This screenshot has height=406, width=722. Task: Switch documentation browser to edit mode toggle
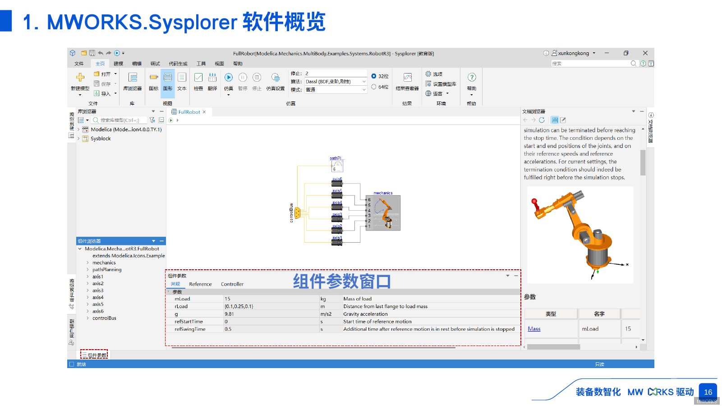click(x=562, y=120)
